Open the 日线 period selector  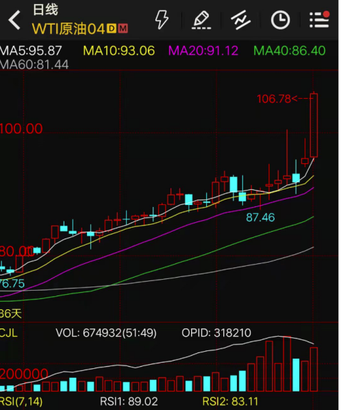pyautogui.click(x=45, y=10)
